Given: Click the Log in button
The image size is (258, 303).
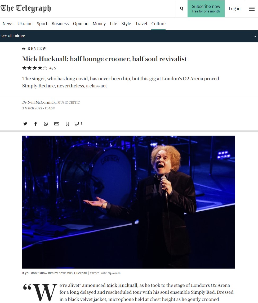Looking at the screenshot, I should coord(234,9).
